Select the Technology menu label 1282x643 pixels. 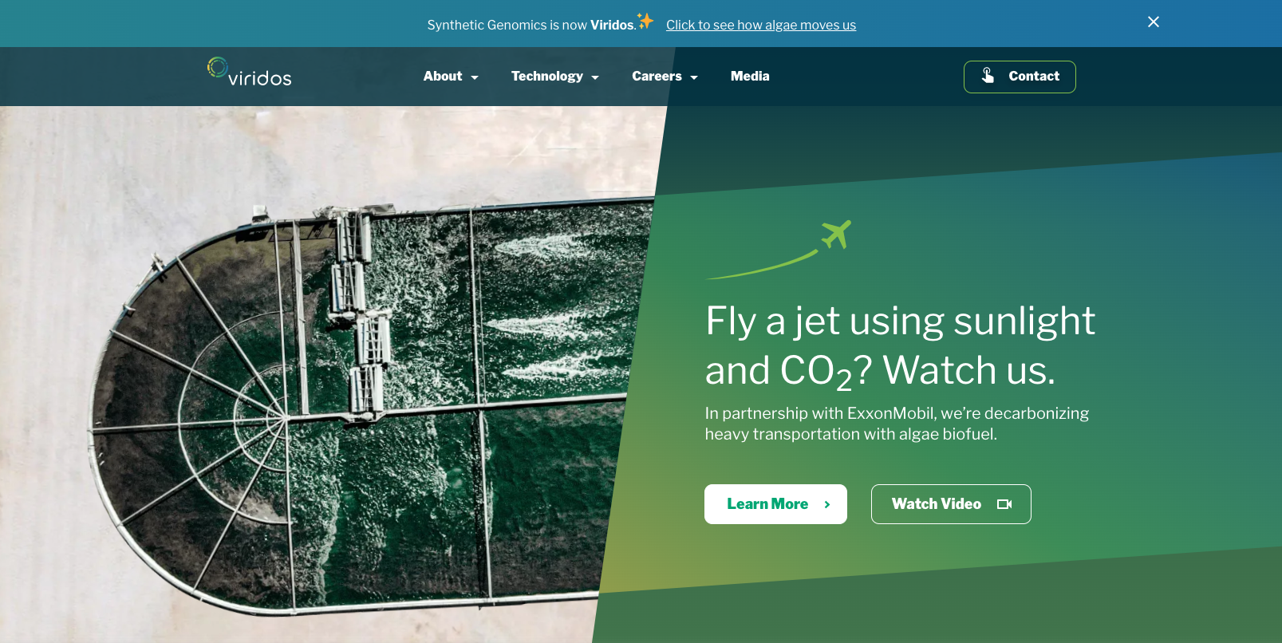[x=547, y=76]
